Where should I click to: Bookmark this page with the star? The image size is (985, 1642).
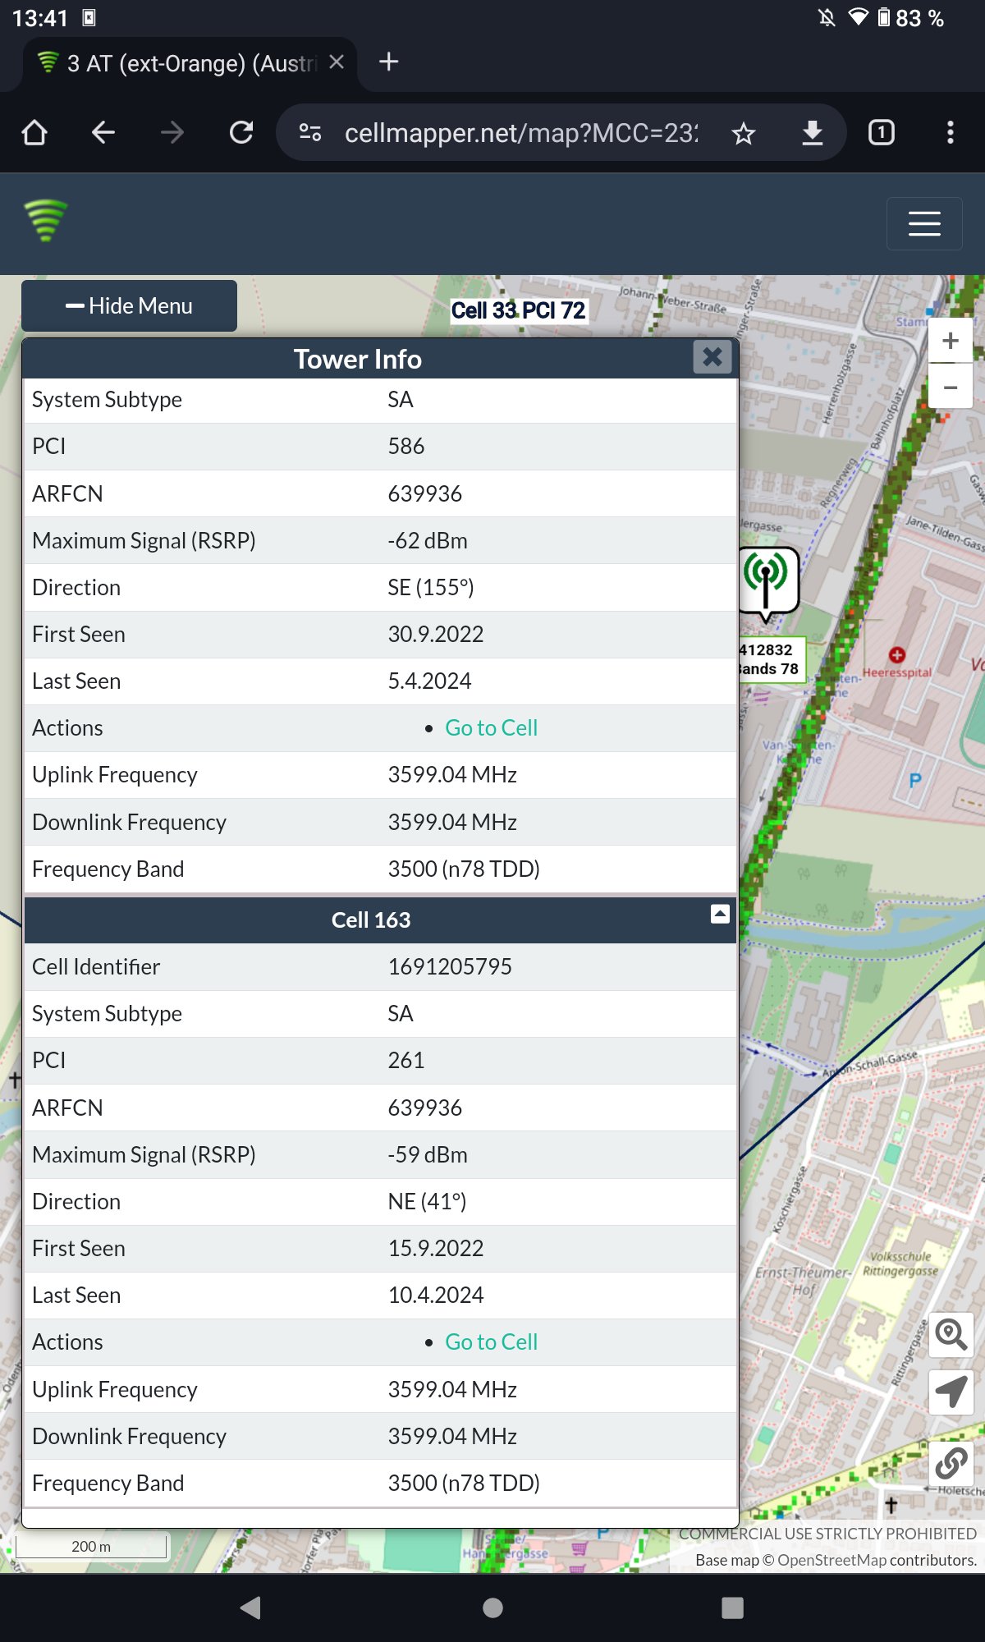[x=744, y=133]
